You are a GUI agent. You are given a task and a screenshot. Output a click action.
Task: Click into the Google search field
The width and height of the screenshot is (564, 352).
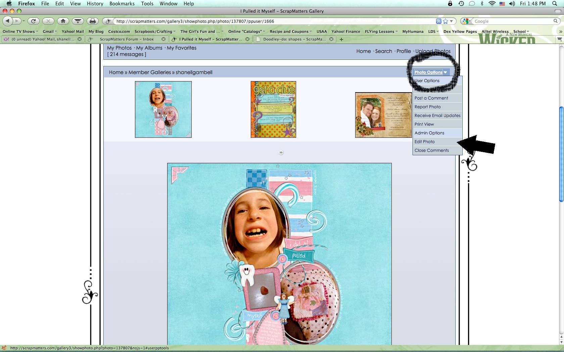click(512, 21)
